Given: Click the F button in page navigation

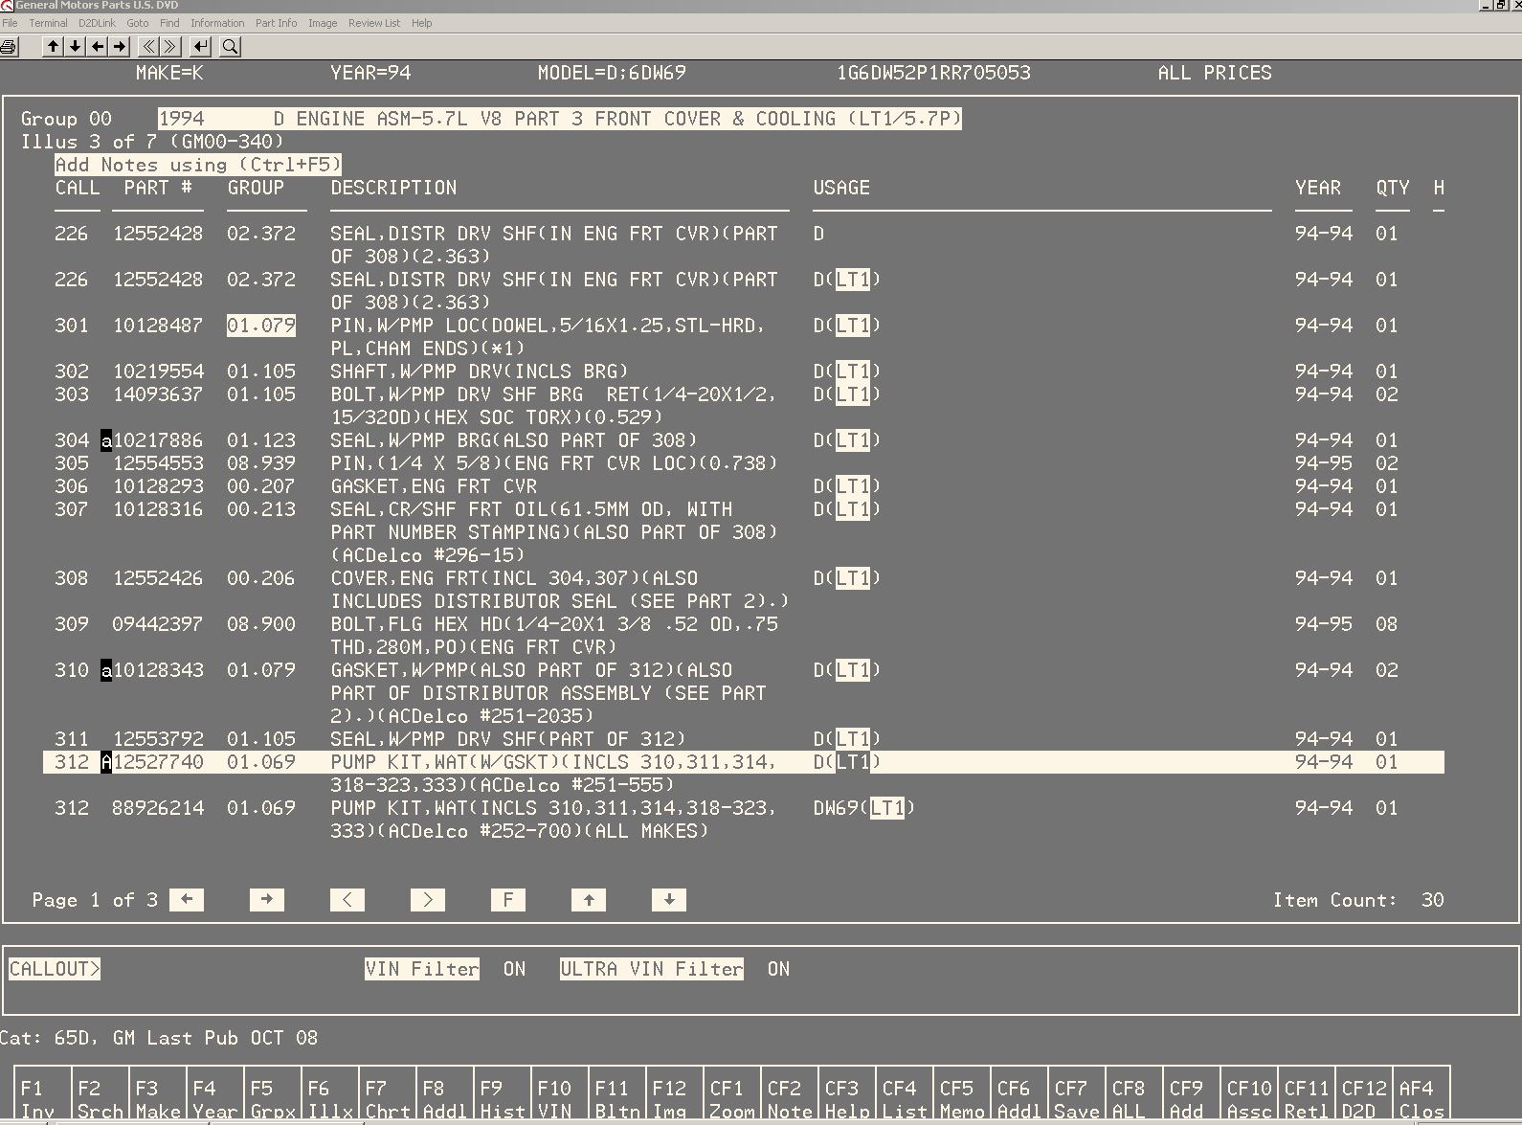Looking at the screenshot, I should click(x=507, y=900).
